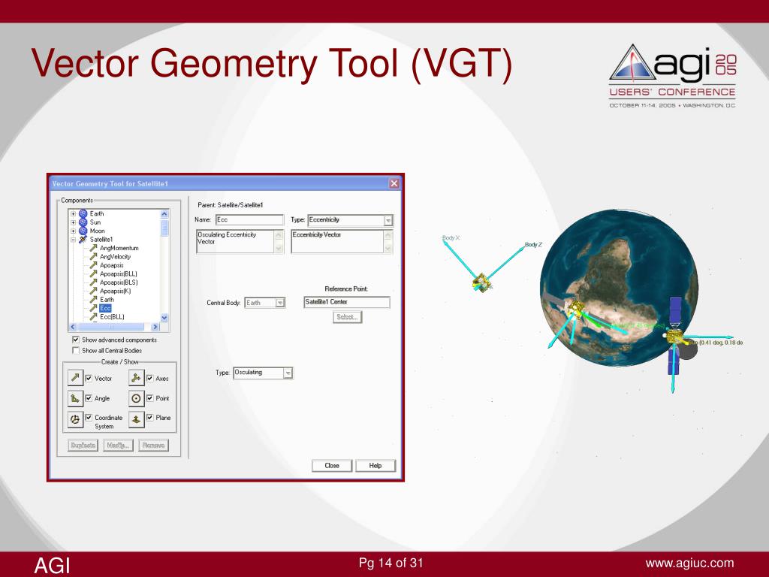The width and height of the screenshot is (769, 577).
Task: Select Apoapsis(K) in tree
Action: 115,291
